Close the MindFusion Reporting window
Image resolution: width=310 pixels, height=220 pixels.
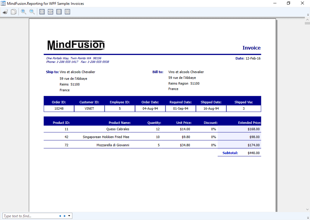coord(302,3)
